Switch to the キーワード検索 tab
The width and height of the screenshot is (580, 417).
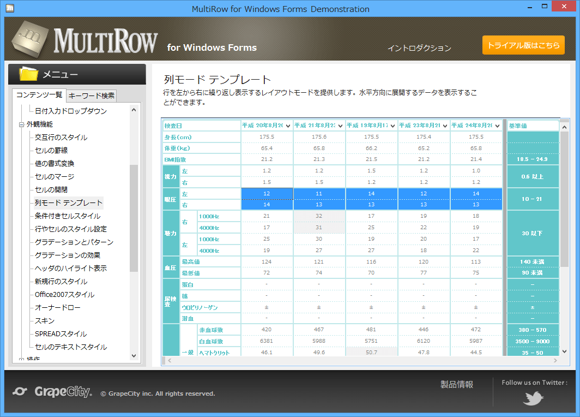tap(90, 96)
